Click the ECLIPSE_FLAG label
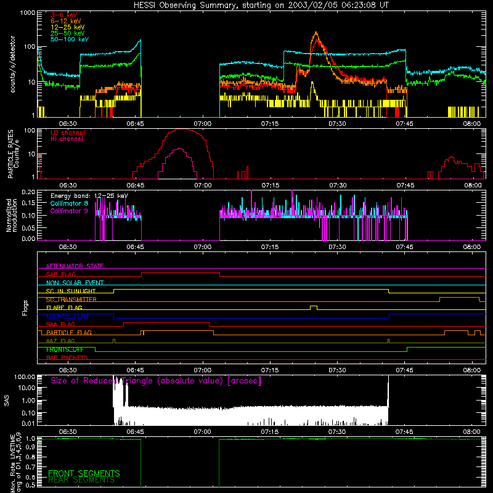493x493 pixels. pyautogui.click(x=67, y=316)
